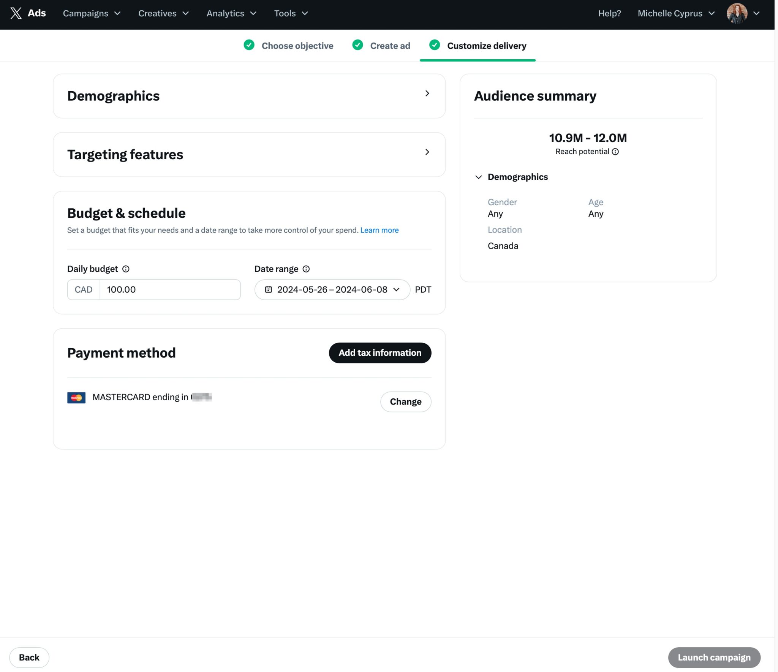Click the daily budget amount field
Screen dimensions: 778x672
[170, 289]
